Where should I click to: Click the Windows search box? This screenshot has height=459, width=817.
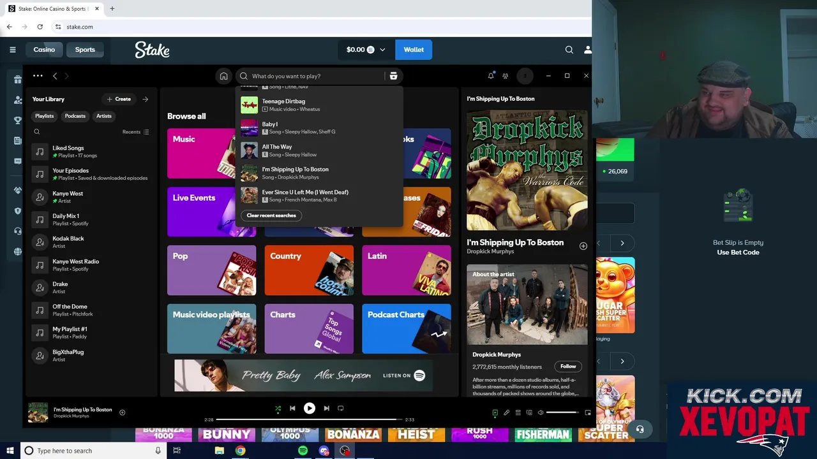93,451
